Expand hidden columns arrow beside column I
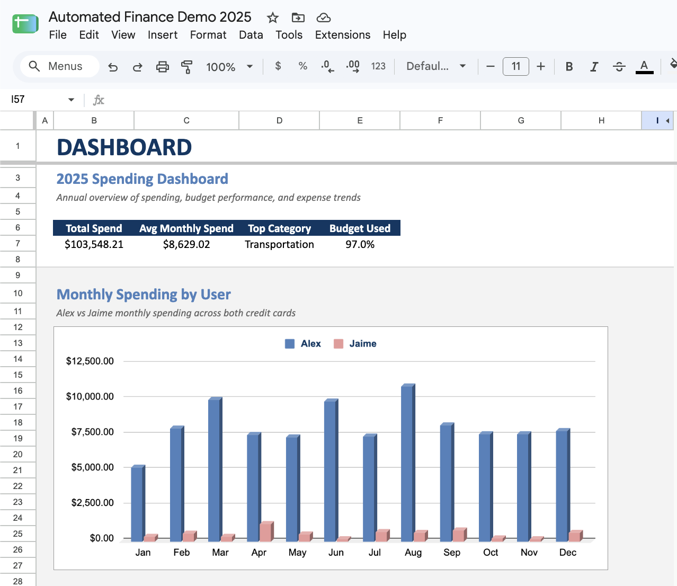Viewport: 677px width, 586px height. pos(668,121)
